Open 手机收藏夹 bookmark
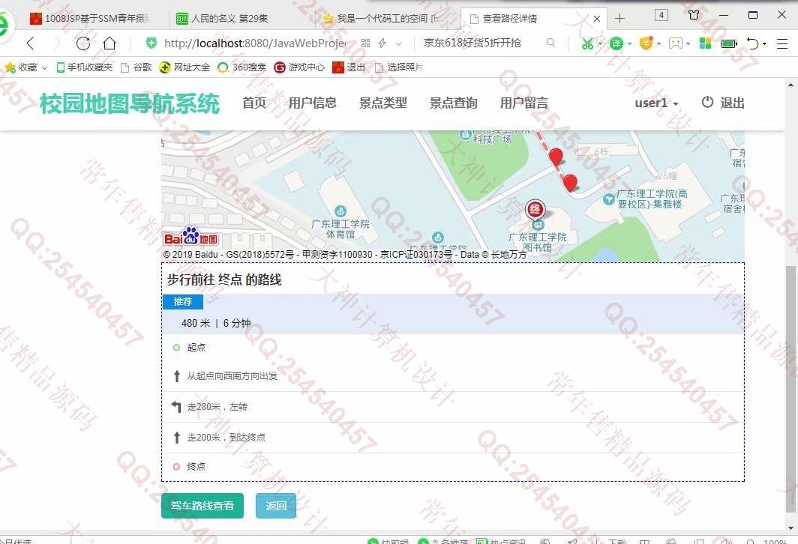The image size is (798, 544). coord(85,67)
